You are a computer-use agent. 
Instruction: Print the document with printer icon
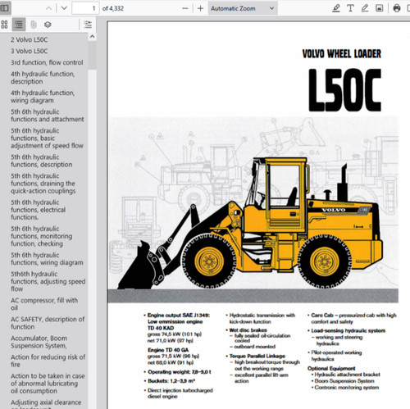click(x=397, y=8)
